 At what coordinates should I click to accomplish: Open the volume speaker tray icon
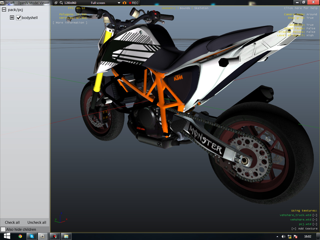pos(283,236)
